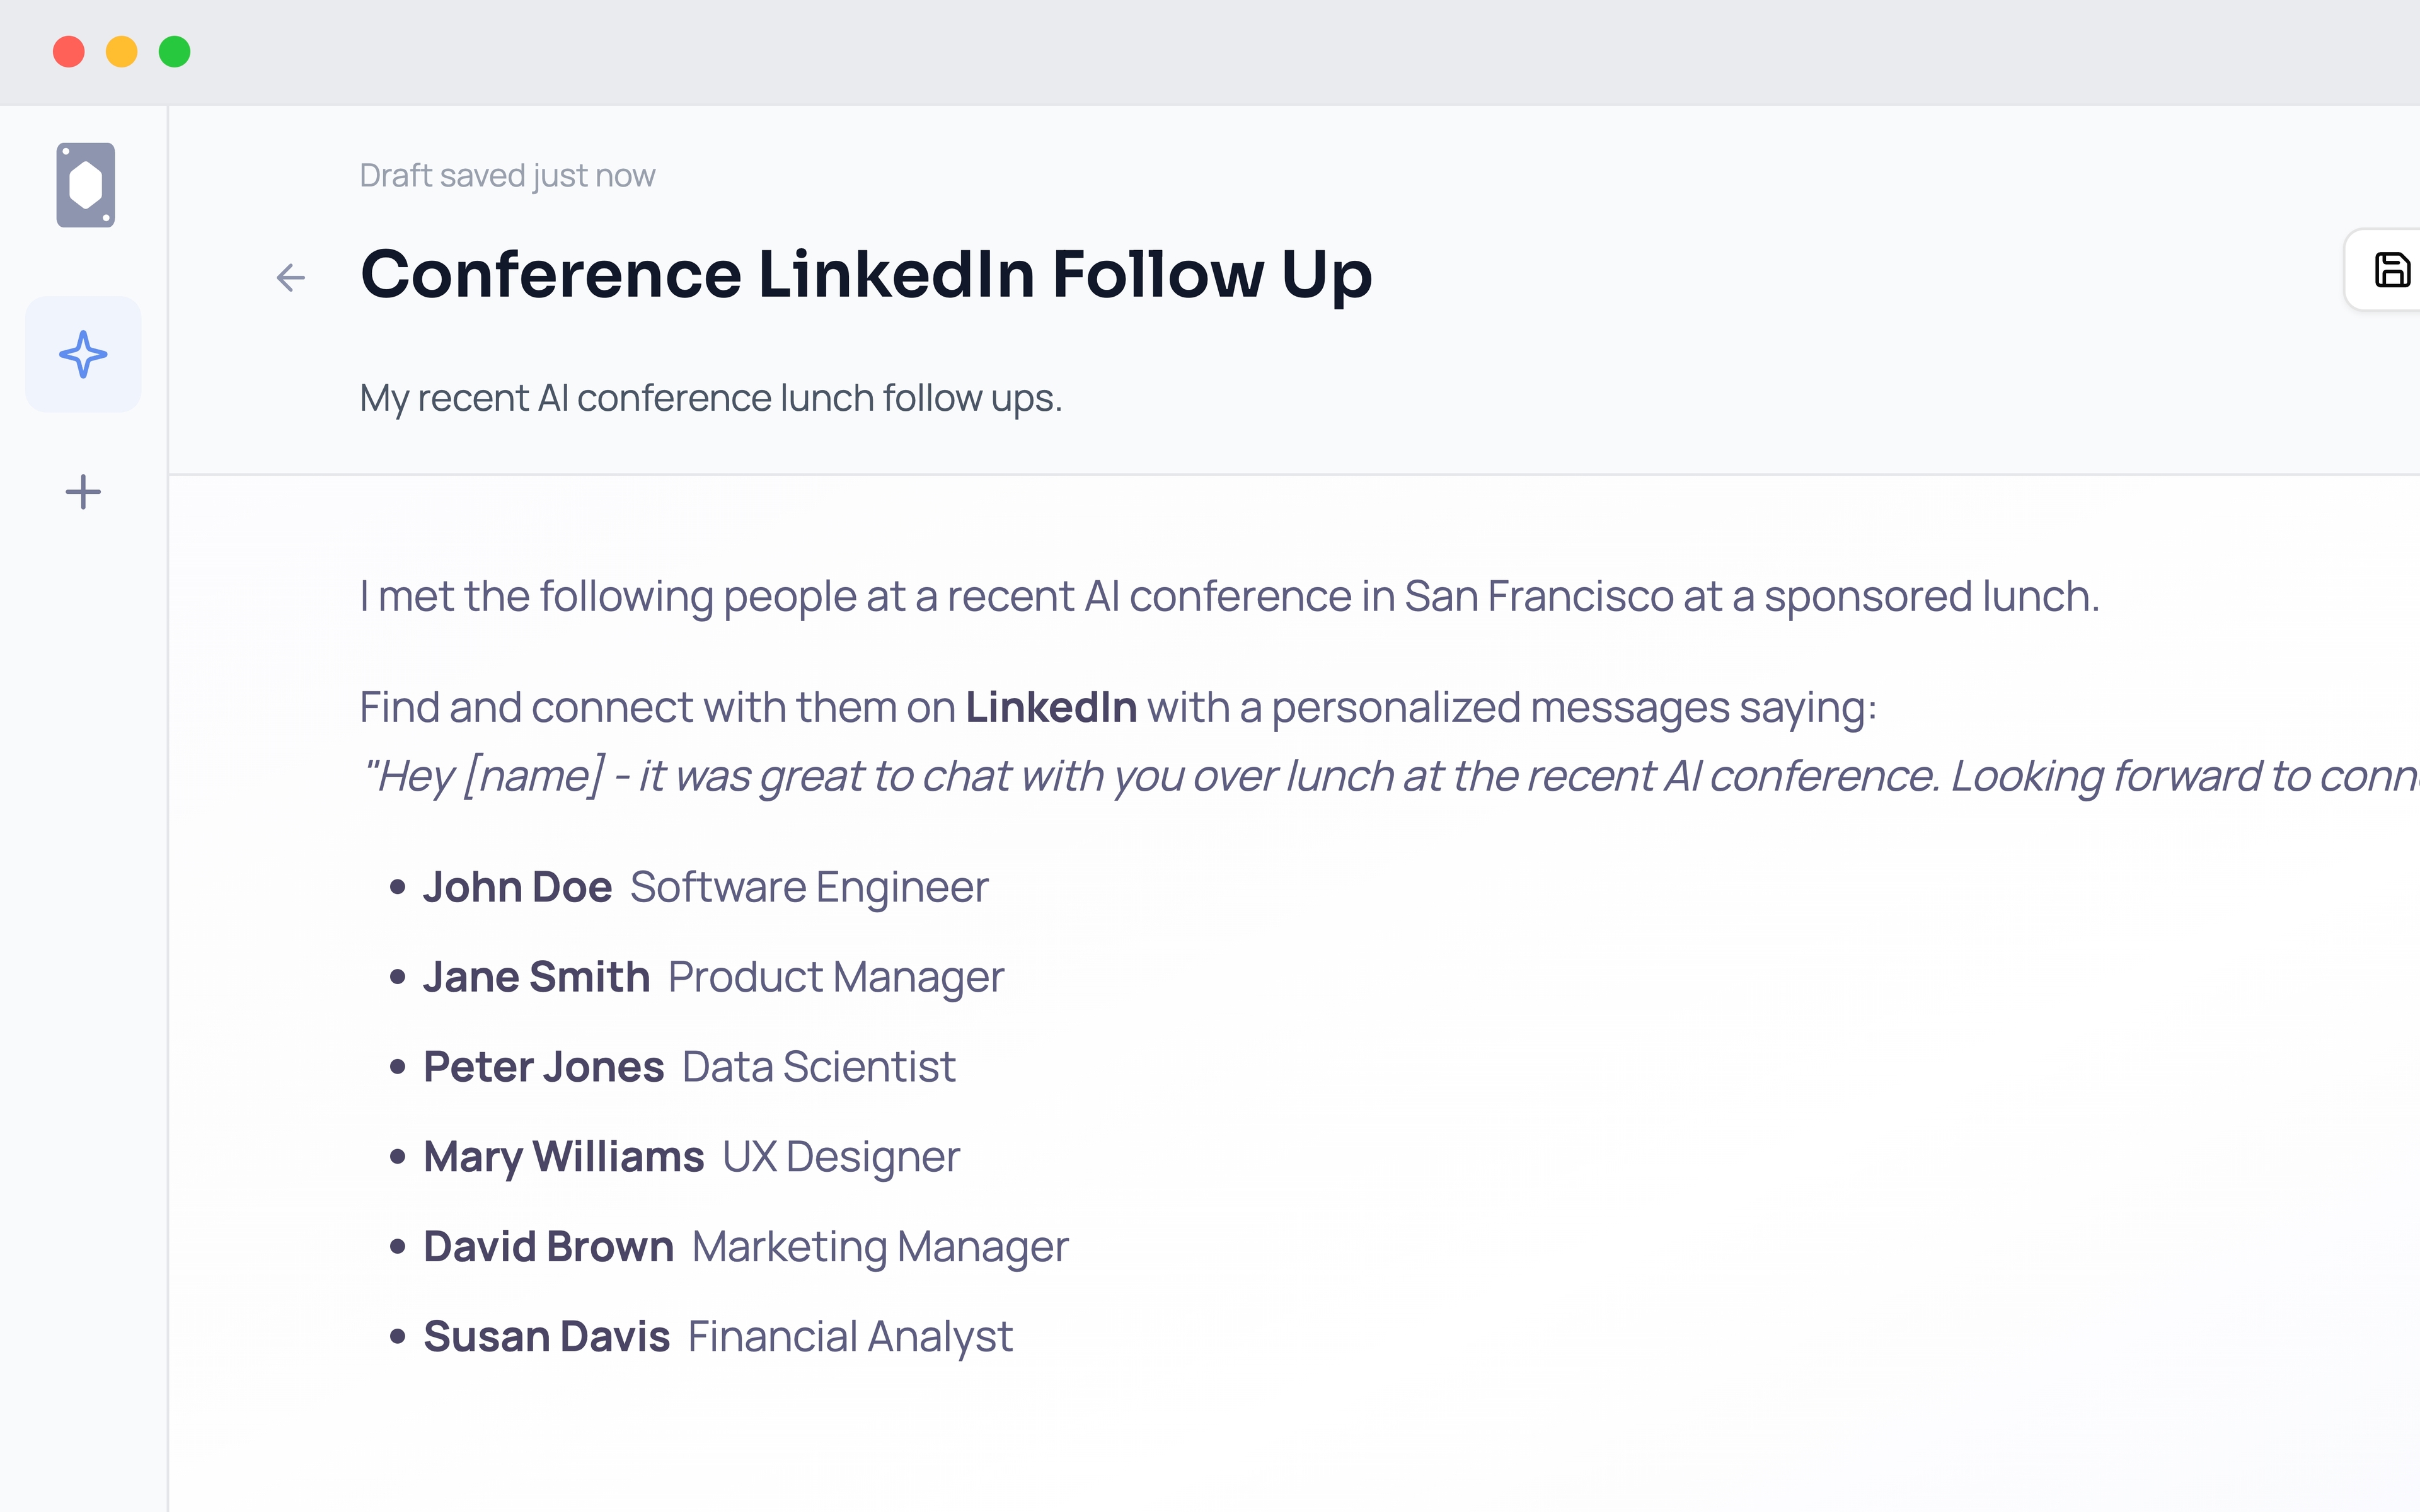The width and height of the screenshot is (2420, 1512).
Task: Click the app logo in the sidebar
Action: (85, 185)
